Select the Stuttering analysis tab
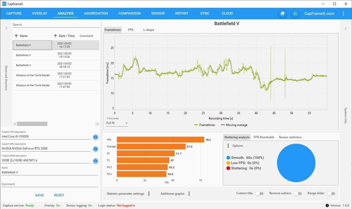Image resolution: width=352 pixels, height=209 pixels. click(x=237, y=137)
